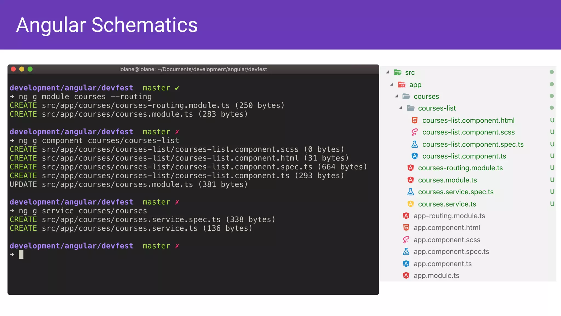
Task: Click CREATE courses.service.ts (136 bytes) line
Action: 131,228
